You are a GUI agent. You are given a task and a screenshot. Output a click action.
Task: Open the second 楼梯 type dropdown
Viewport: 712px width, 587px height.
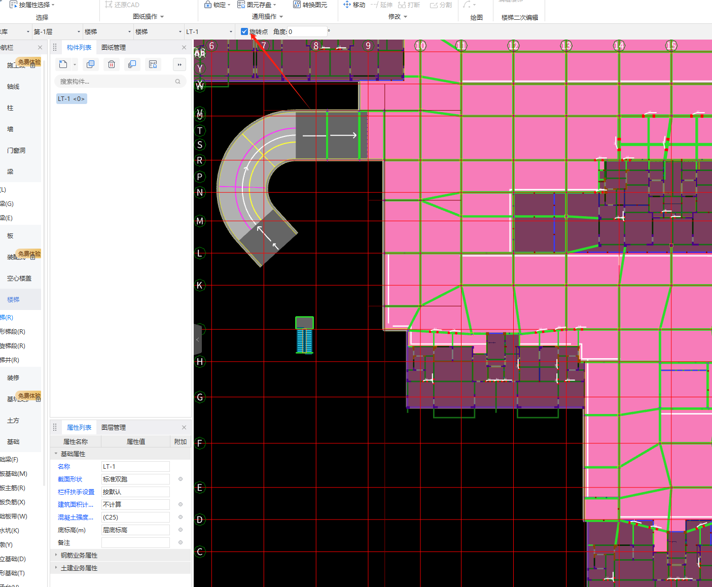point(158,31)
